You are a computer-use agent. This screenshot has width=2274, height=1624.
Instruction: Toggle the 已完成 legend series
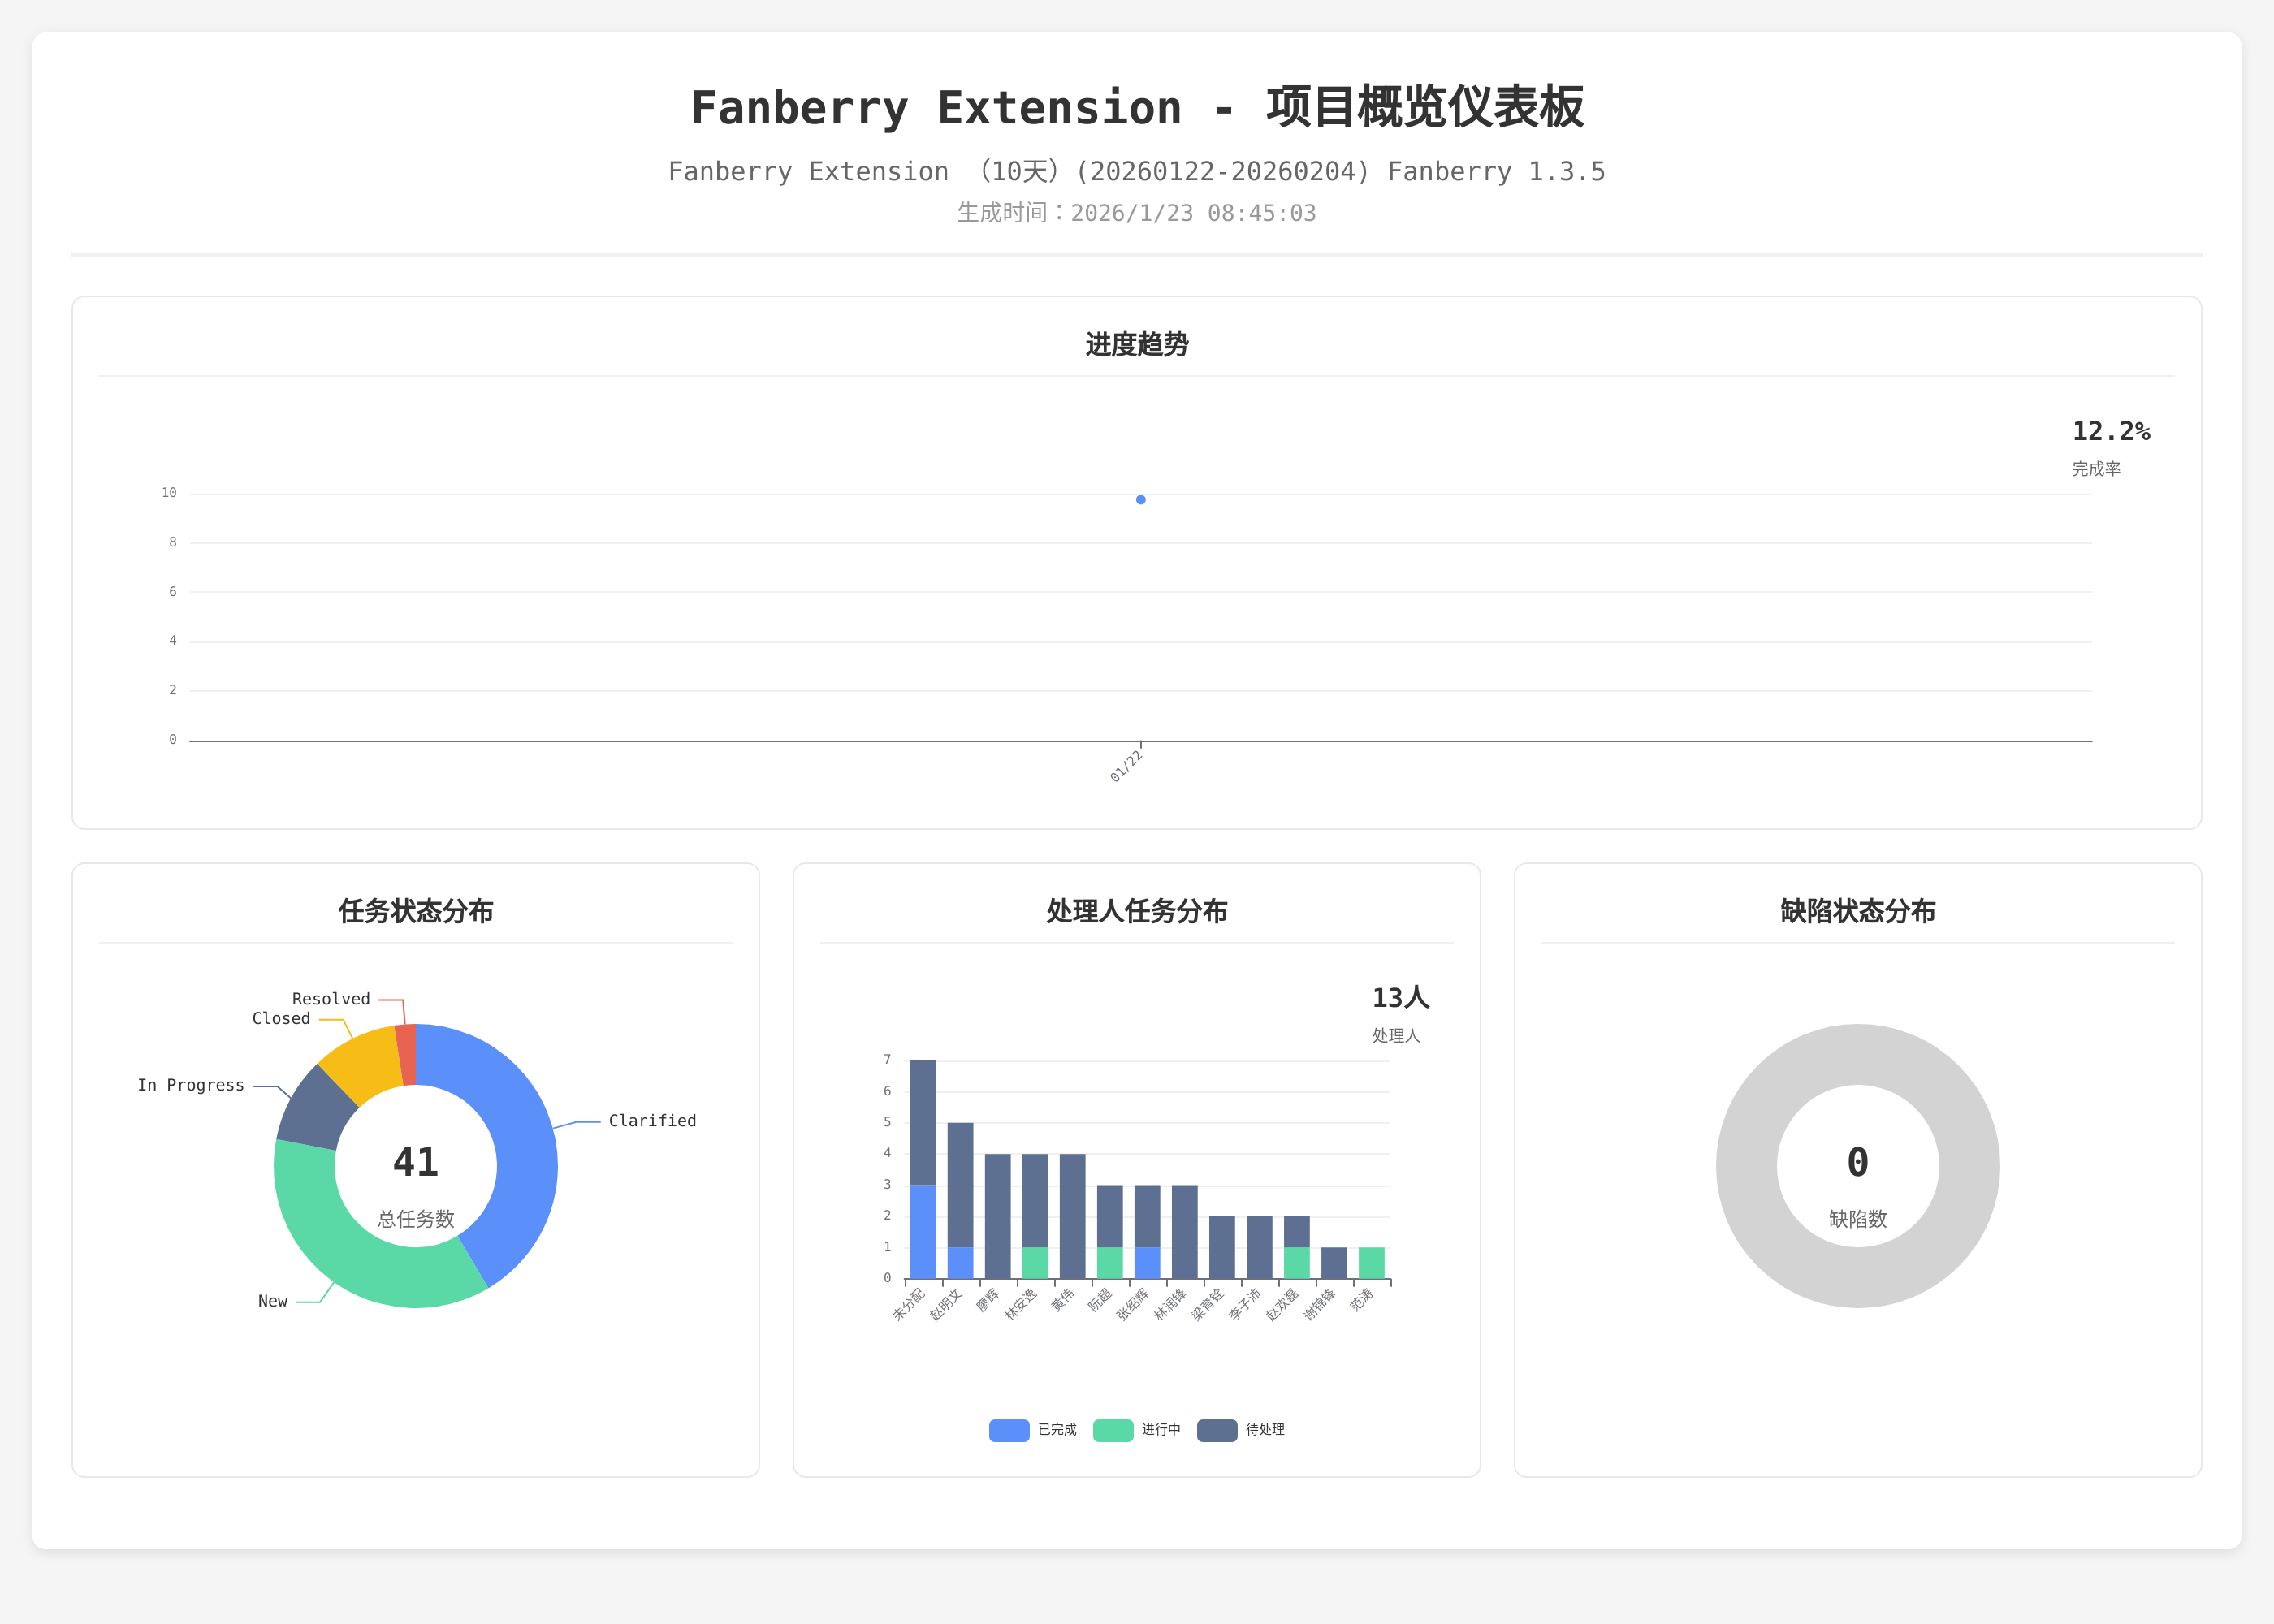click(1032, 1430)
